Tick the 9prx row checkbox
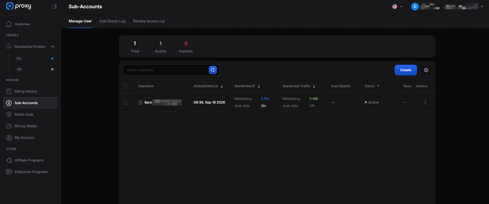This screenshot has width=489, height=204. [126, 102]
